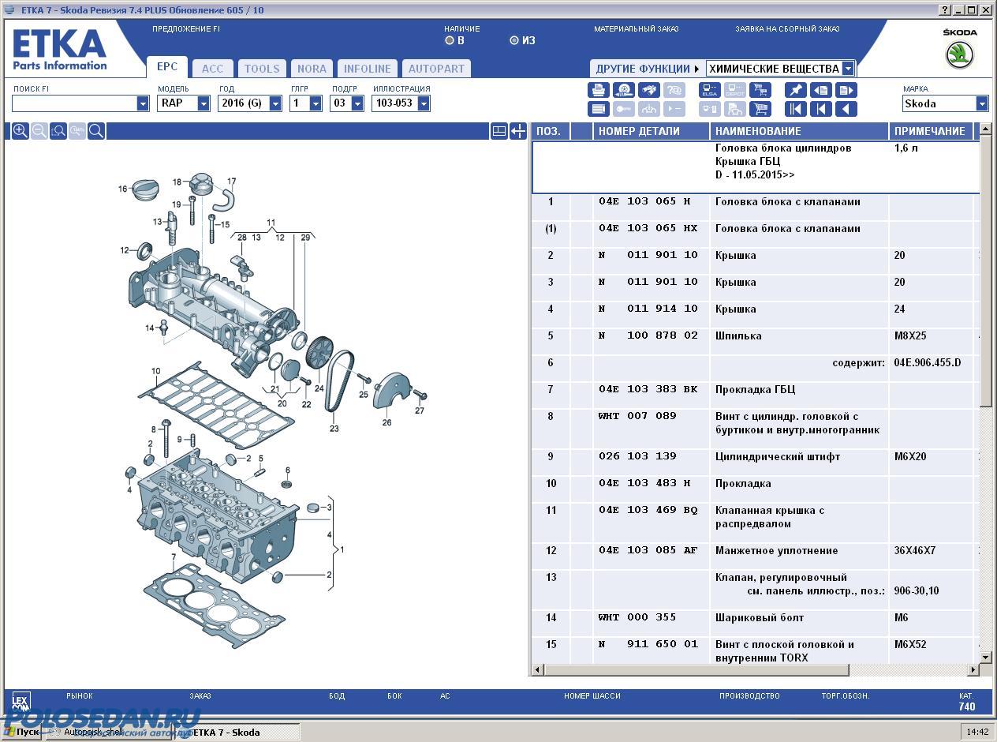Click the pushpin icon
Screen dimensions: 997x742
(x=795, y=90)
